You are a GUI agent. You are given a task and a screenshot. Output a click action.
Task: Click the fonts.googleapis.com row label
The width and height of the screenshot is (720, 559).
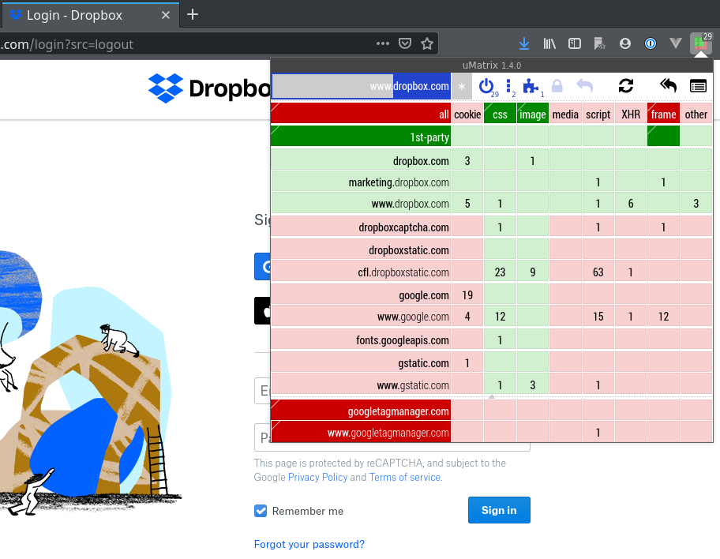361,340
